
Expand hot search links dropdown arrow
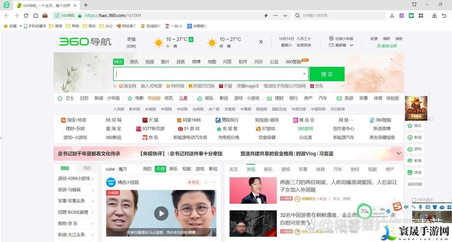tap(343, 86)
